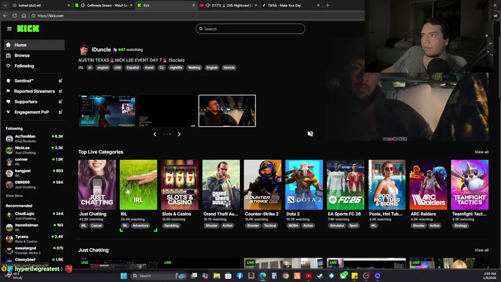501x282 pixels.
Task: Open the Teamfight Tactics category card
Action: 470,184
